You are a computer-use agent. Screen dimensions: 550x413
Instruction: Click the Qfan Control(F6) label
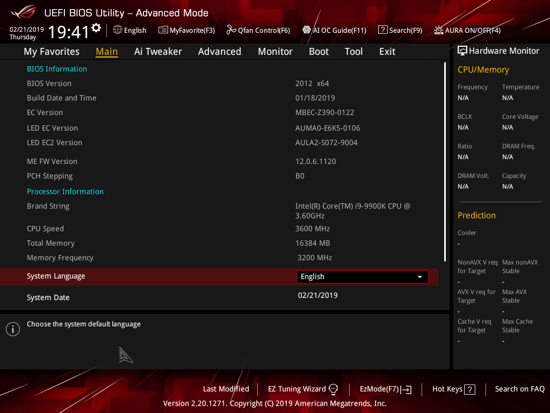[264, 31]
